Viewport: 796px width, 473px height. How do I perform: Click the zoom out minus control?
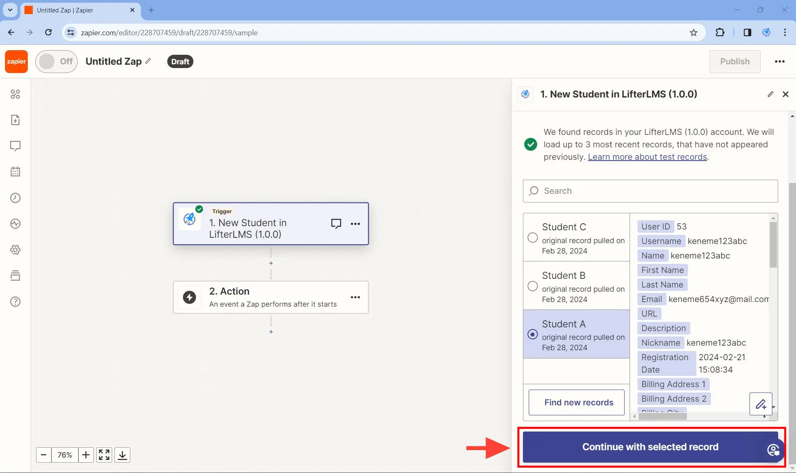(x=43, y=455)
